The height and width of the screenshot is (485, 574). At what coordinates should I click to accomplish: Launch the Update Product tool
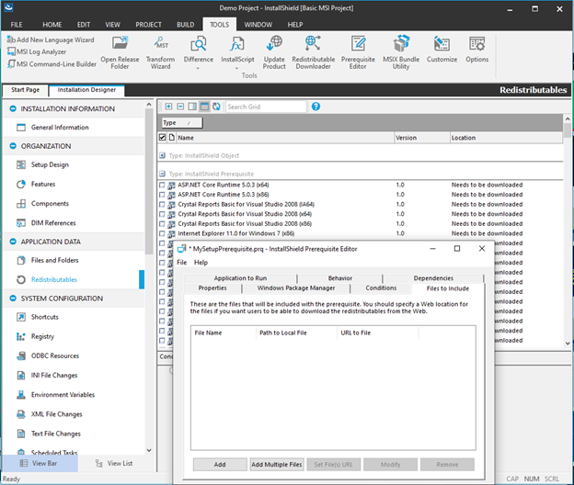point(274,52)
